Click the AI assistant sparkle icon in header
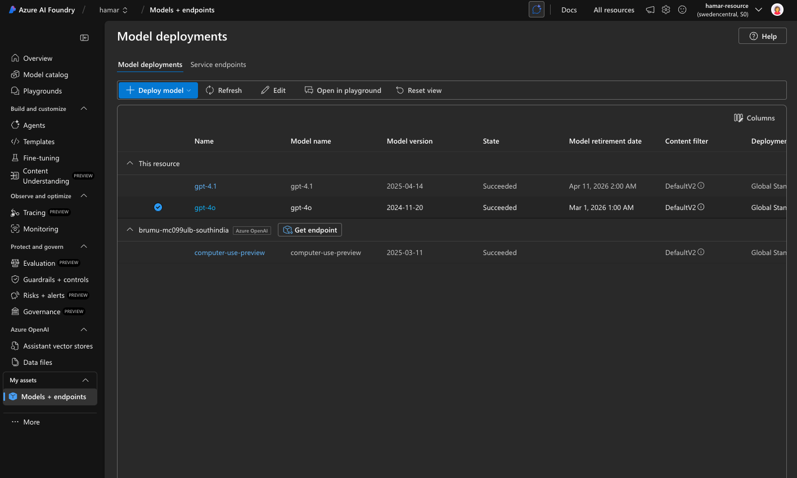797x478 pixels. click(x=537, y=10)
